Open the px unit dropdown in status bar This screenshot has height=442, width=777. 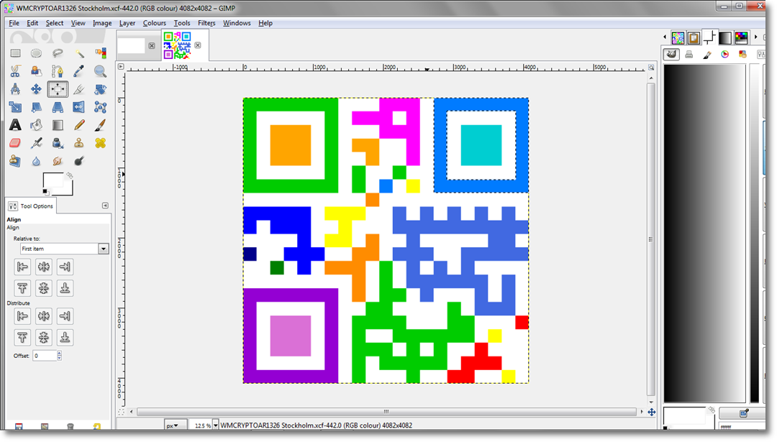click(176, 425)
